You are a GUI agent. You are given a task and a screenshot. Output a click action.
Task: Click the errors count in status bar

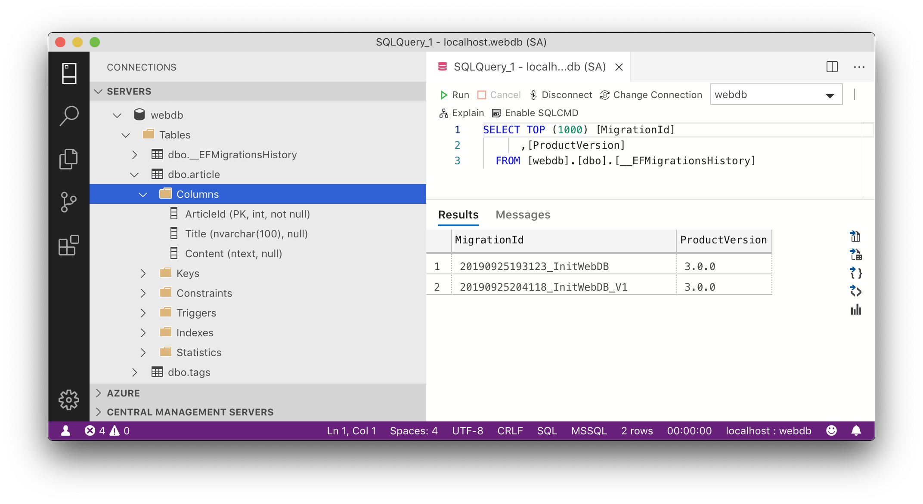click(95, 430)
